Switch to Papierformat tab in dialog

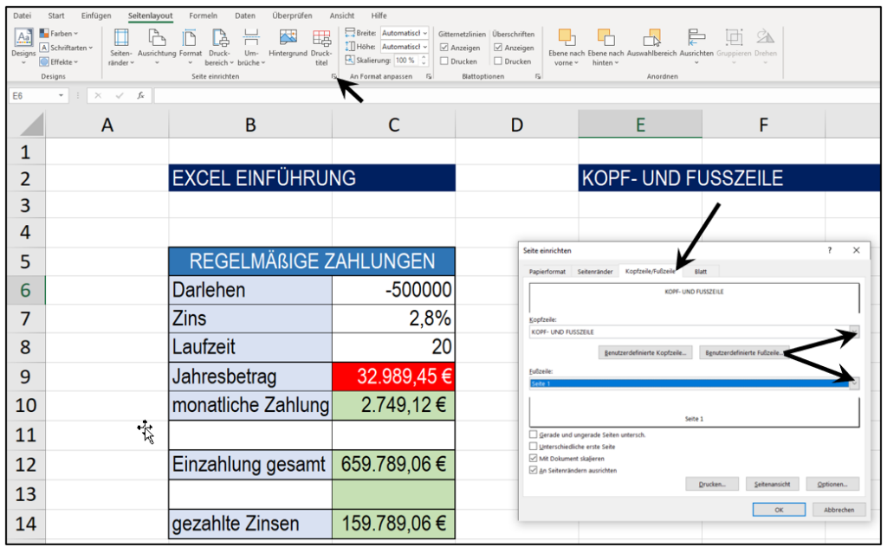[x=547, y=271]
